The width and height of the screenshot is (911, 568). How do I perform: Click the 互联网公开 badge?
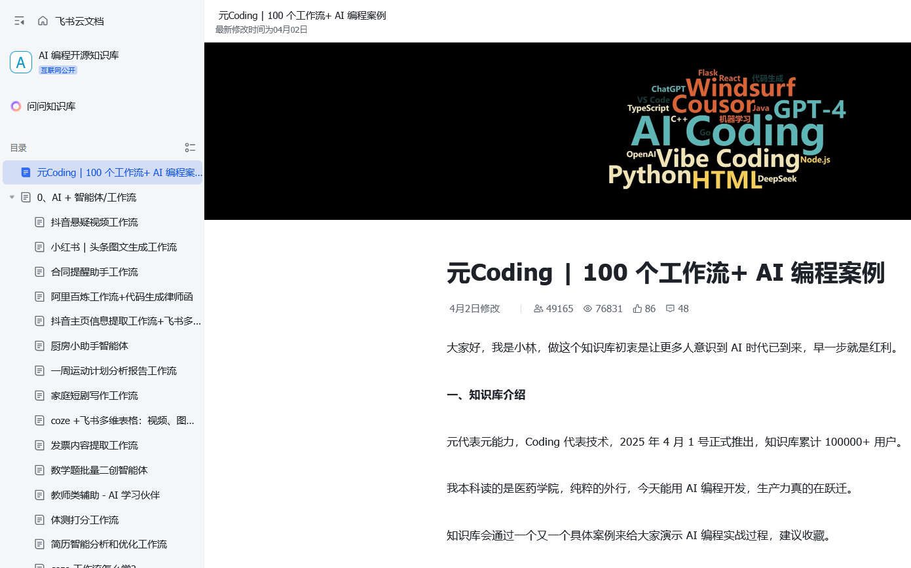(x=58, y=70)
